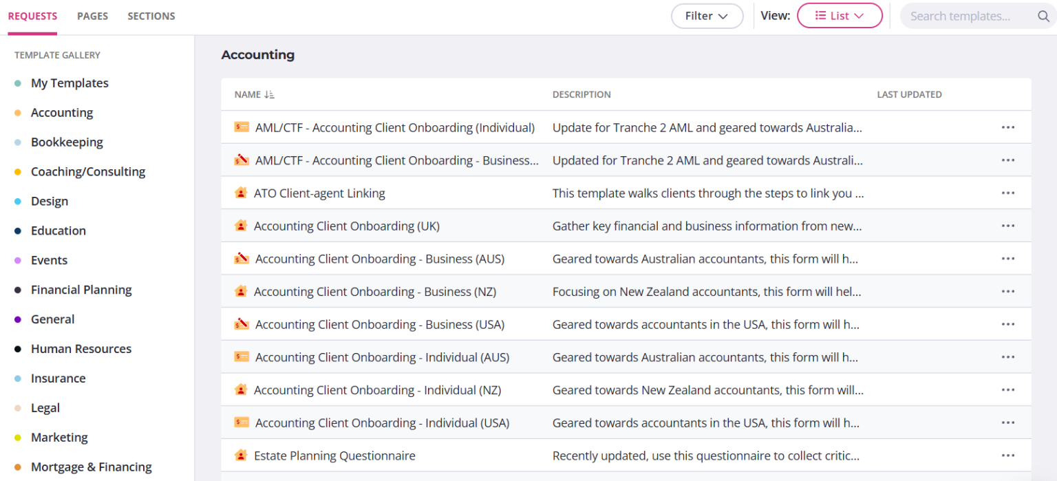Click the icon beside Onboarding - Business (NZ)
Screen dimensions: 1057x481
(x=240, y=292)
